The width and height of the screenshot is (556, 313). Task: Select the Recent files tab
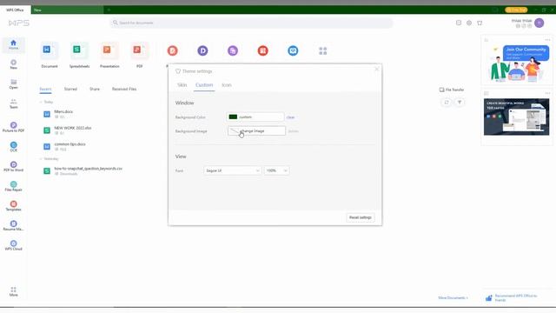pos(45,89)
